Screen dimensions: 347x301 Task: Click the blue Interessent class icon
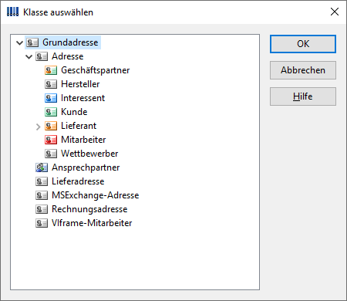pyautogui.click(x=51, y=98)
